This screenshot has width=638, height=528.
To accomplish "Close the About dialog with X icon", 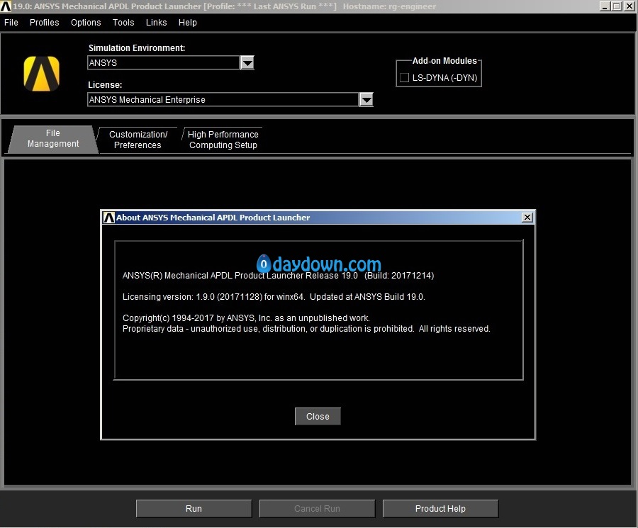I will click(x=527, y=217).
